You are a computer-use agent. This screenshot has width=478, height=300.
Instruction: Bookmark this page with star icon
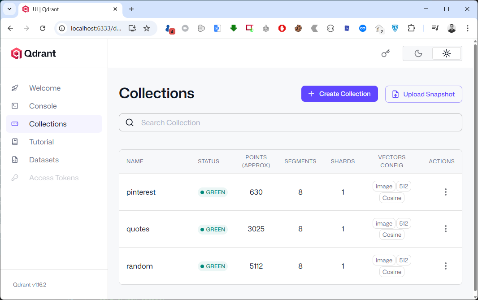147,28
